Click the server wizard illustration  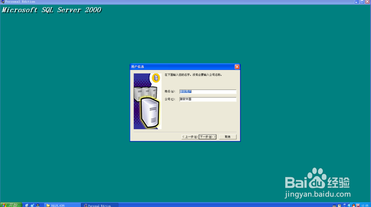pos(148,101)
